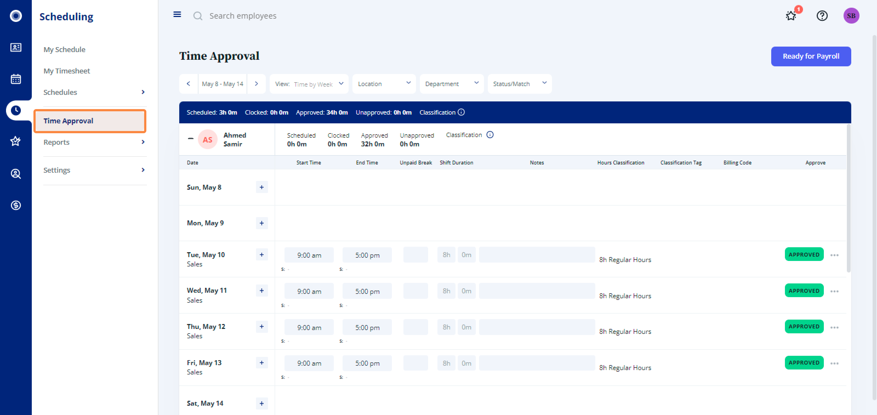
Task: Add time entry for Sat, May 14
Action: click(262, 403)
